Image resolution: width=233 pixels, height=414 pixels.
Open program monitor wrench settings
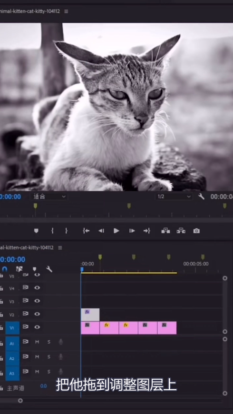click(x=201, y=197)
